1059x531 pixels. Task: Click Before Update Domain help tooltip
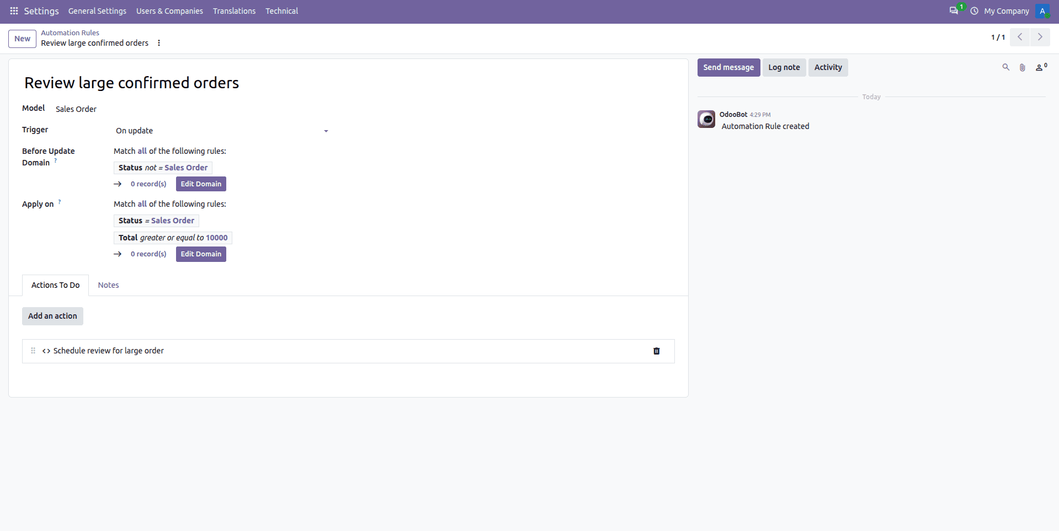point(56,160)
